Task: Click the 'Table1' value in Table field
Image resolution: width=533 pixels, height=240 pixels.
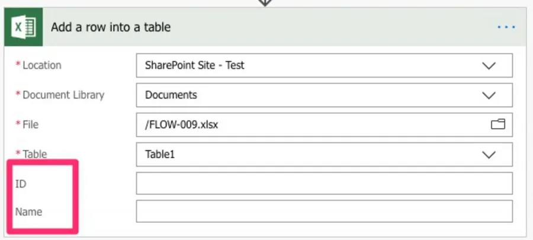Action: click(x=160, y=155)
